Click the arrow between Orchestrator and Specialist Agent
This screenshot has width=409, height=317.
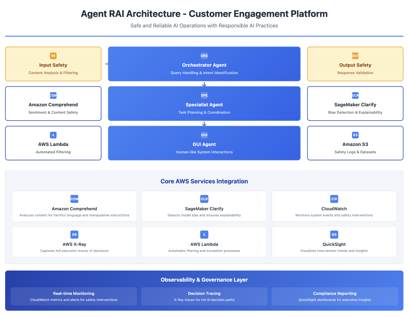click(x=204, y=84)
